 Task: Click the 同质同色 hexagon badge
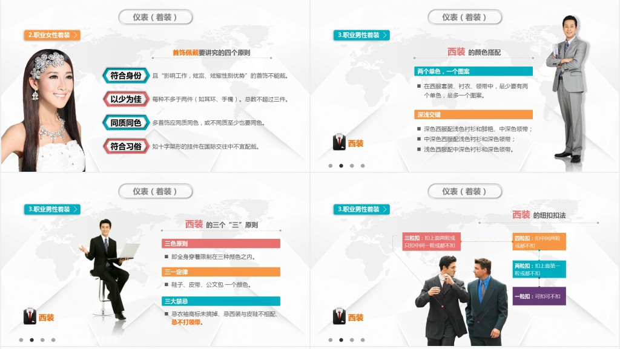click(x=125, y=123)
